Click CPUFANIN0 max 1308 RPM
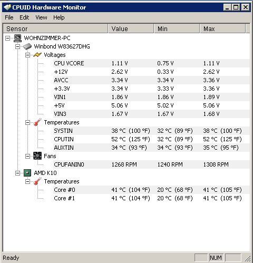The image size is (253, 263). point(216,164)
